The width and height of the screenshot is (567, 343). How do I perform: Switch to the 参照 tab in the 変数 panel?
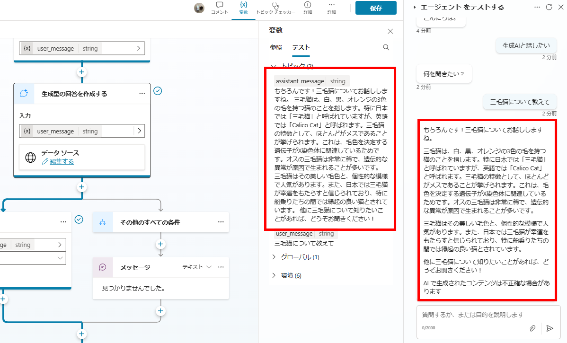click(276, 47)
